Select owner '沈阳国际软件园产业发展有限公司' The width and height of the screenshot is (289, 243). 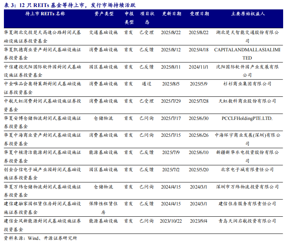tap(247, 71)
